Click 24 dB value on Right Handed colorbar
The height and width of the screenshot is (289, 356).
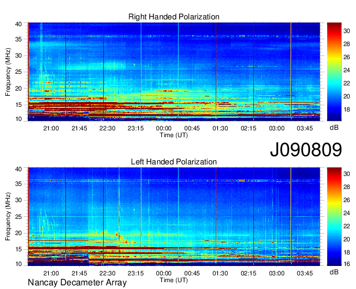(347, 70)
